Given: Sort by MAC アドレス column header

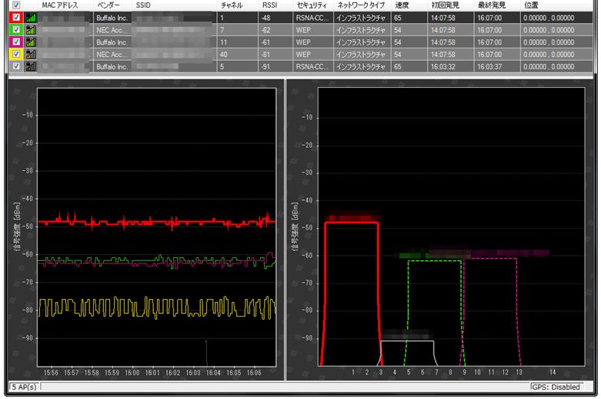Looking at the screenshot, I should tap(60, 5).
